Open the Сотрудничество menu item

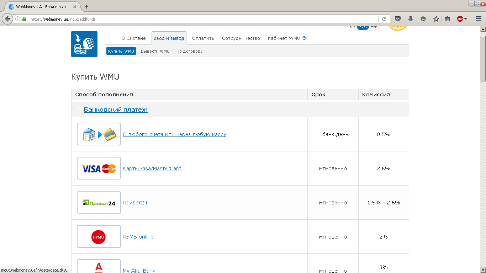[241, 38]
